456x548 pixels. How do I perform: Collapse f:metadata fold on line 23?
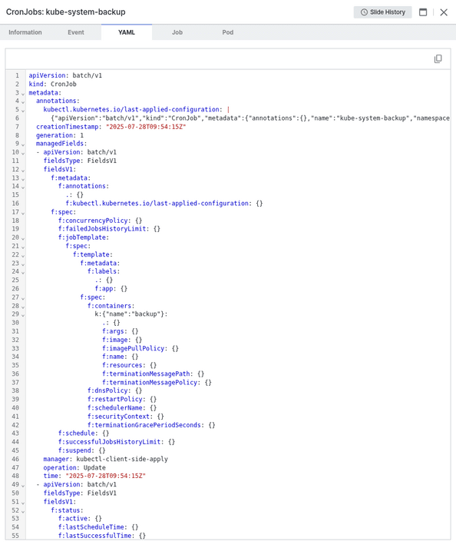pos(23,264)
